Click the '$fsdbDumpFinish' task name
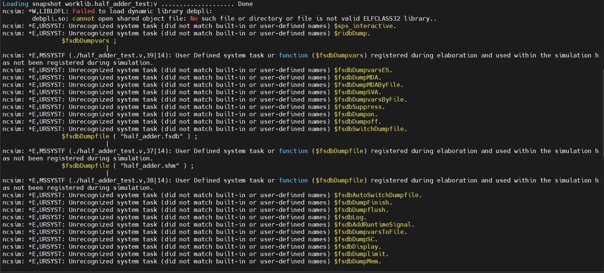604x273 pixels. point(361,203)
